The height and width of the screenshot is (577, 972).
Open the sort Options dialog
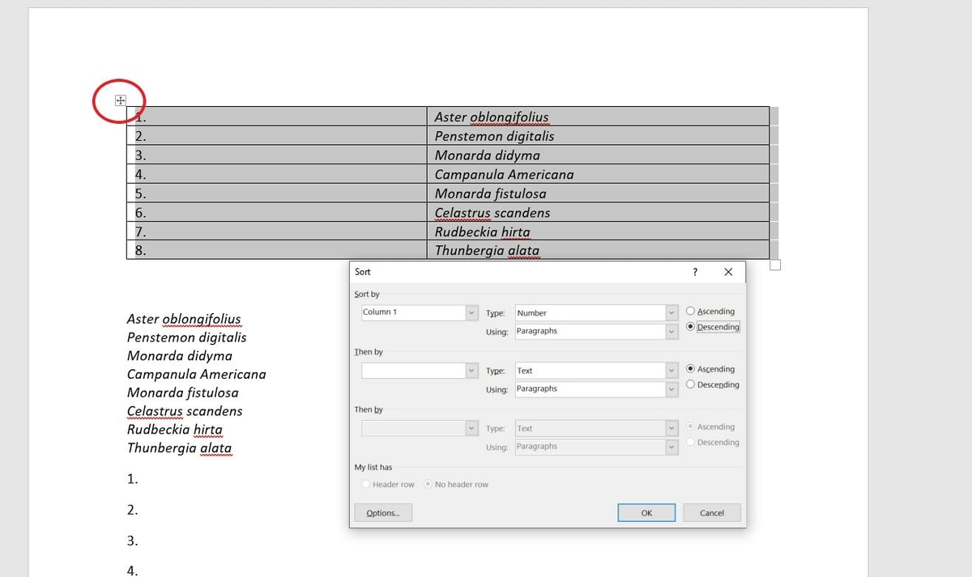(382, 512)
